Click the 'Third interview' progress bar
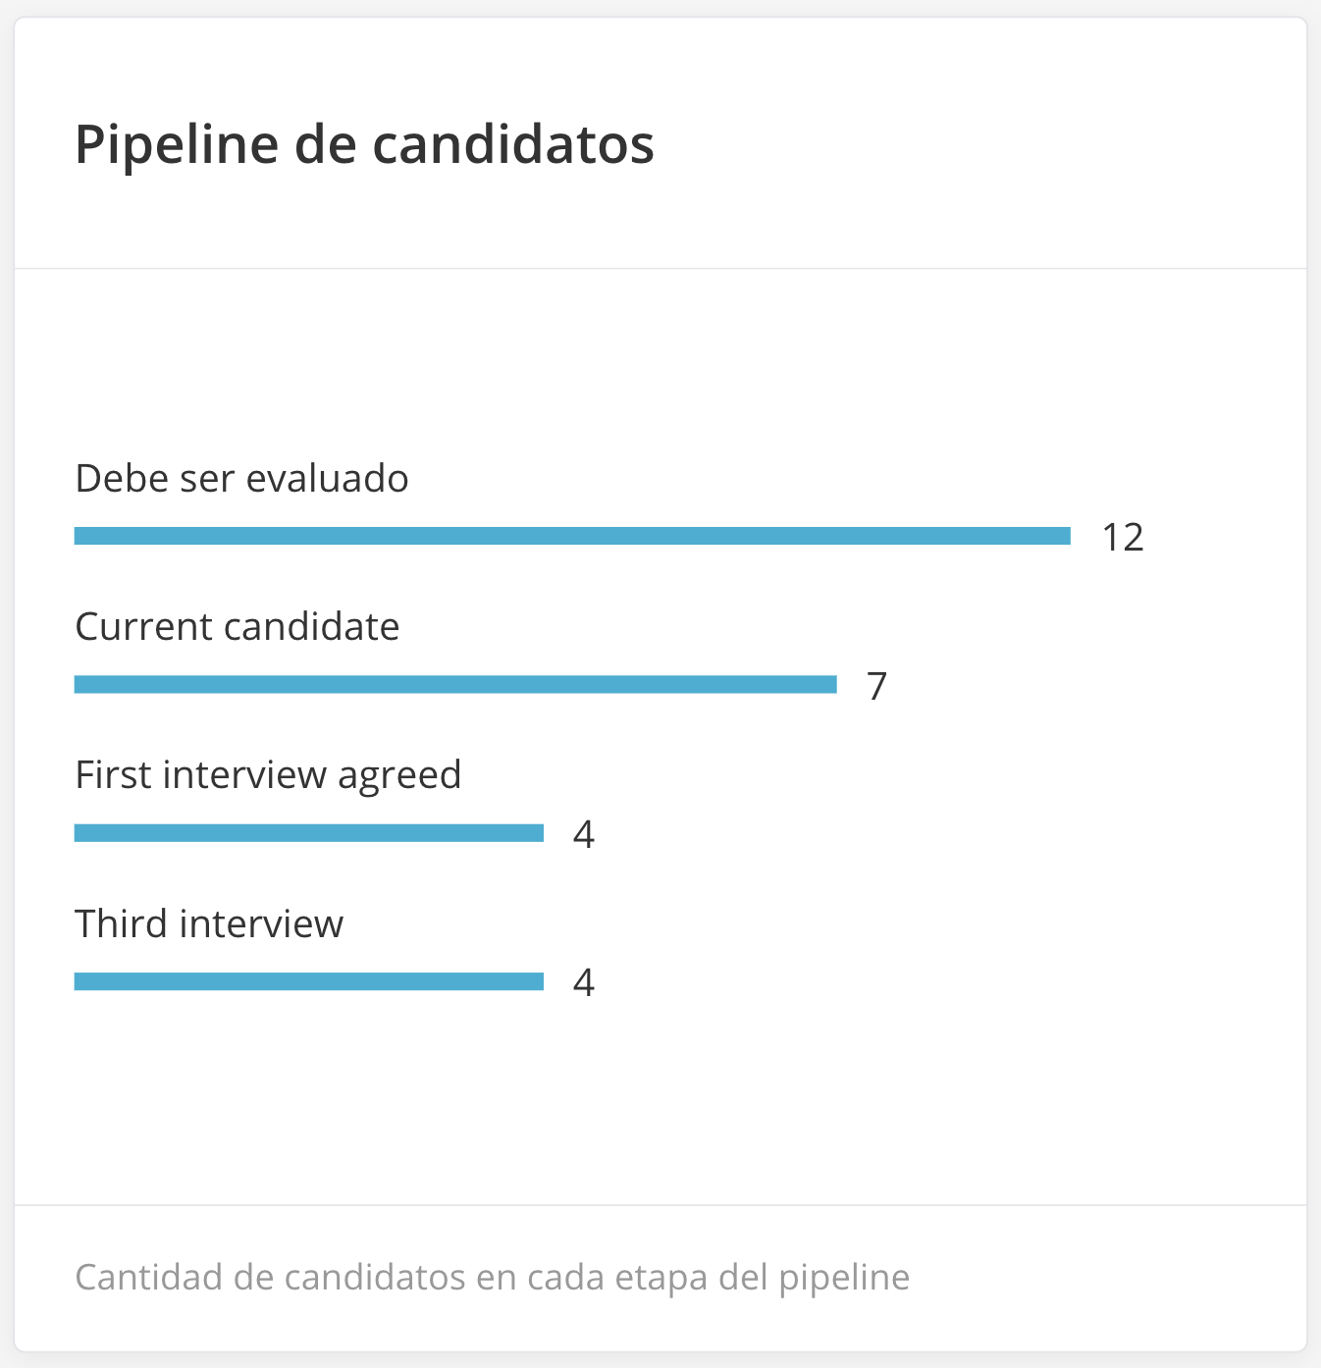The height and width of the screenshot is (1368, 1321). click(x=309, y=981)
